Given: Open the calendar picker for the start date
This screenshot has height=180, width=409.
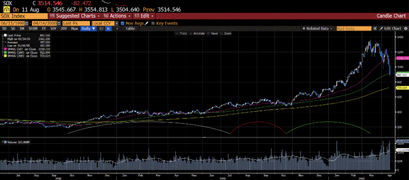Looking at the screenshot, I should click(27, 23).
